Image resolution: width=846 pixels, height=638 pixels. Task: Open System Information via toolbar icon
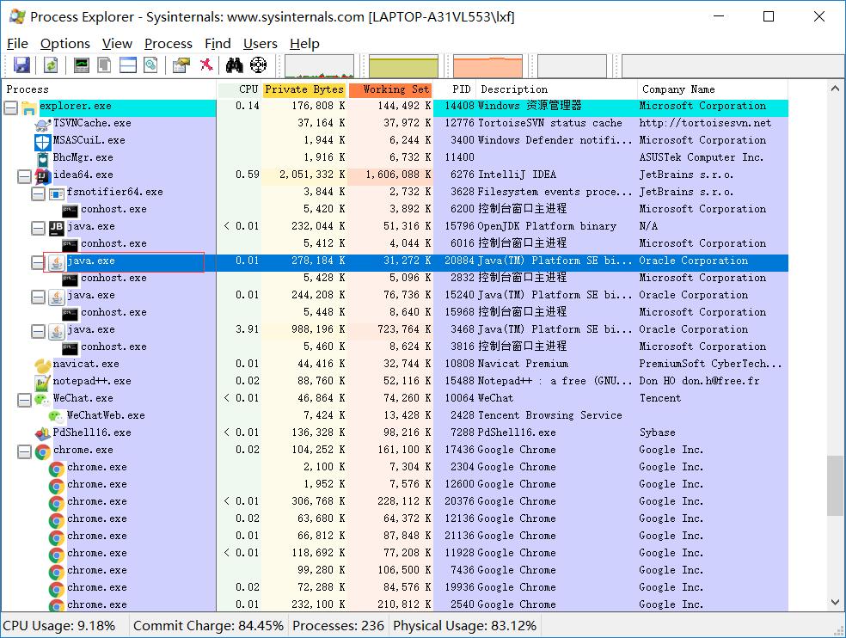point(82,65)
